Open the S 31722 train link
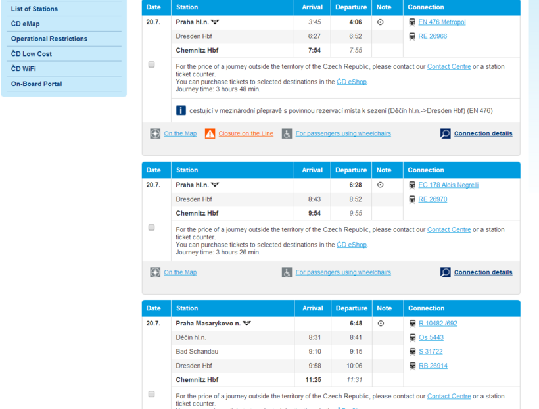The height and width of the screenshot is (409, 539). click(x=431, y=352)
